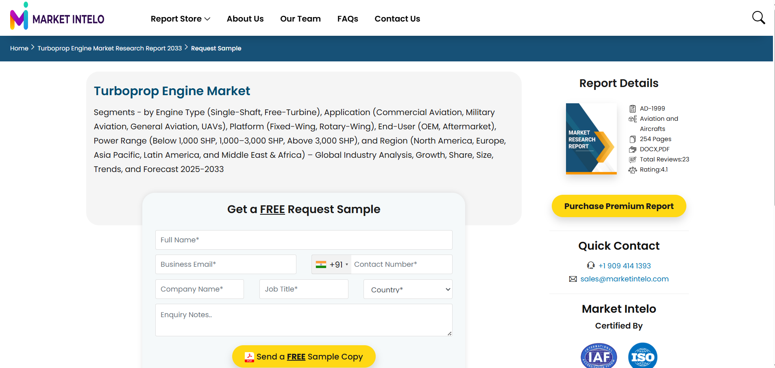Screen dimensions: 775x368
Task: Click the India flag icon
Action: [321, 265]
